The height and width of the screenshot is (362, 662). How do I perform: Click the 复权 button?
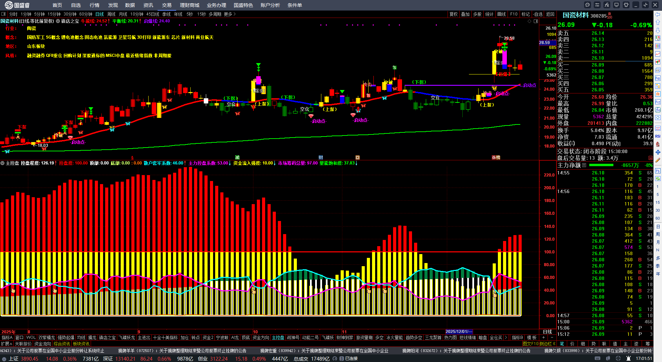click(454, 14)
